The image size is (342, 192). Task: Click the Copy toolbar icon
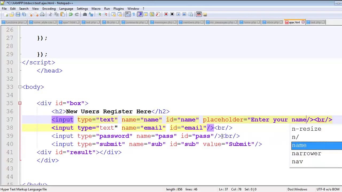tap(56, 14)
